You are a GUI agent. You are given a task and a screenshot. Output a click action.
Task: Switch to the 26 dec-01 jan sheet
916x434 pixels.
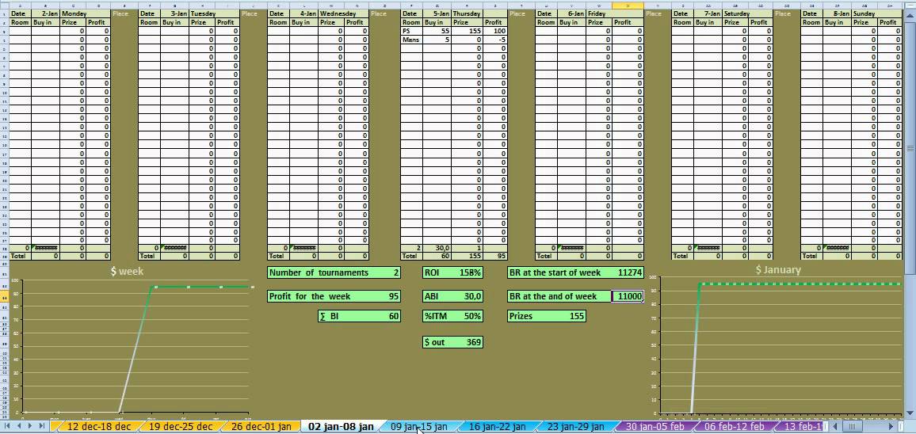[261, 426]
